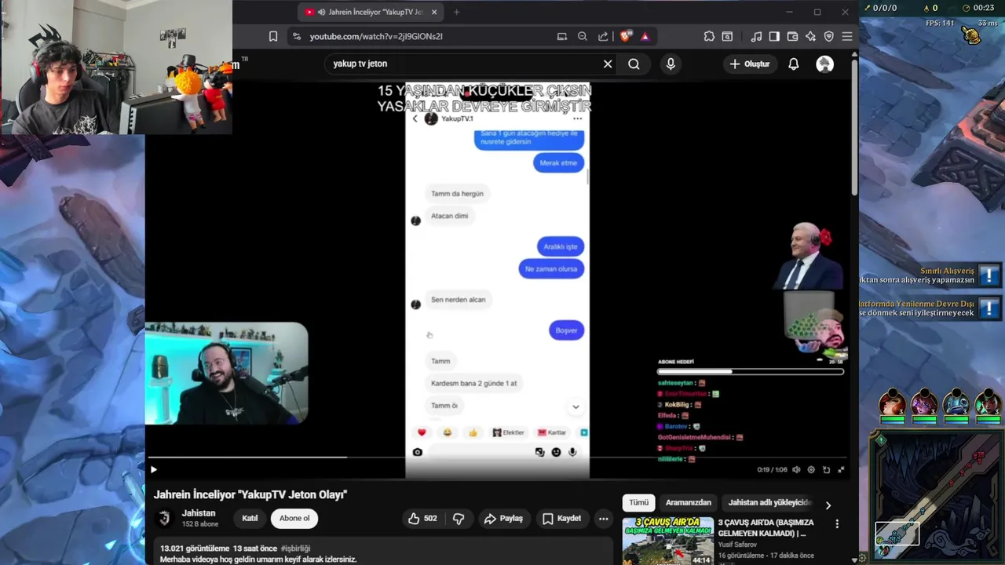Open the music note media control icon
This screenshot has width=1005, height=565.
(756, 36)
